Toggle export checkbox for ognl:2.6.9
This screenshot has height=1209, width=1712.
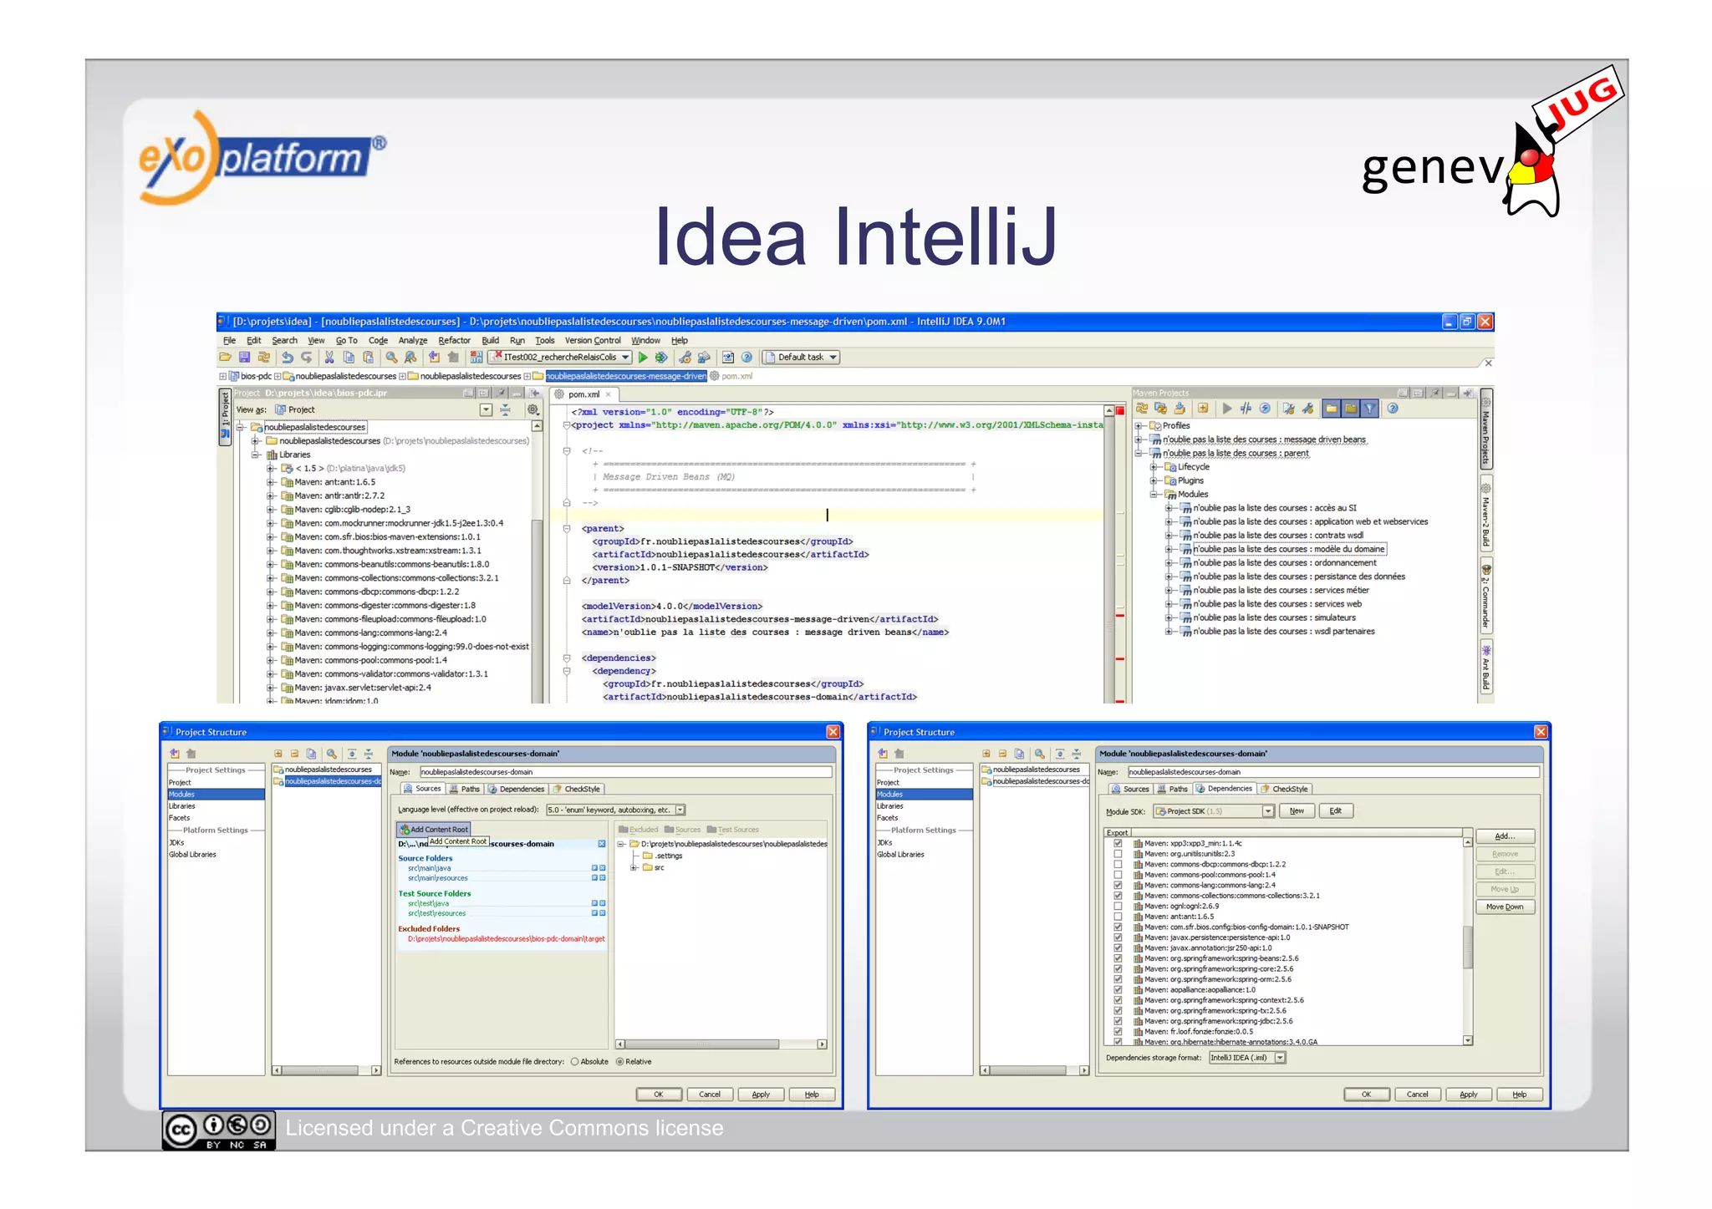point(1118,907)
